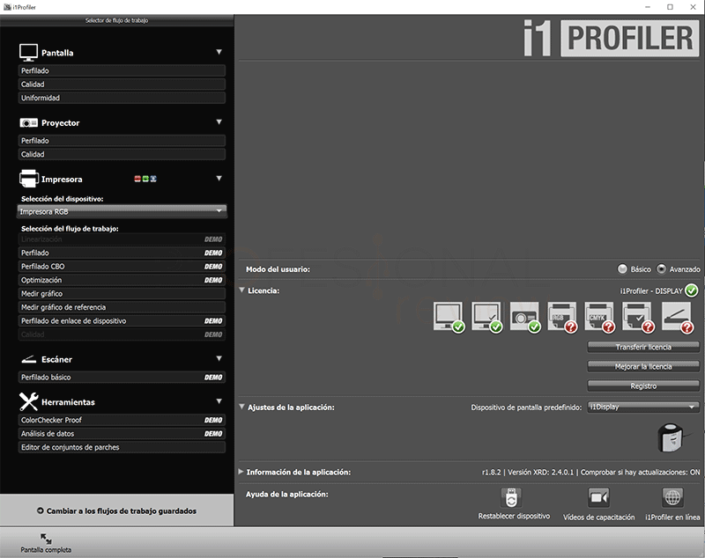Open the Vídeos de capacitación camera icon
The height and width of the screenshot is (558, 705).
coord(599,497)
